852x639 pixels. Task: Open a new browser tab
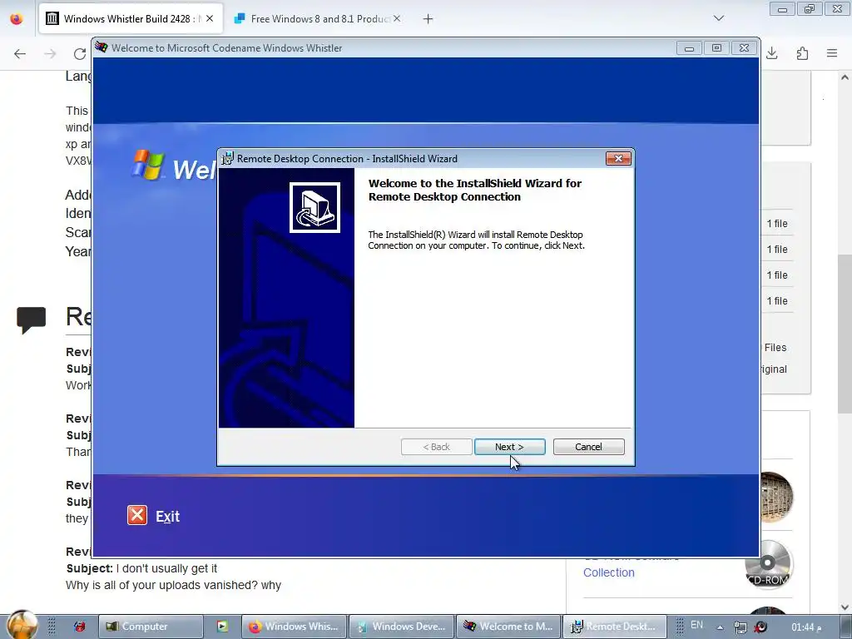point(428,19)
